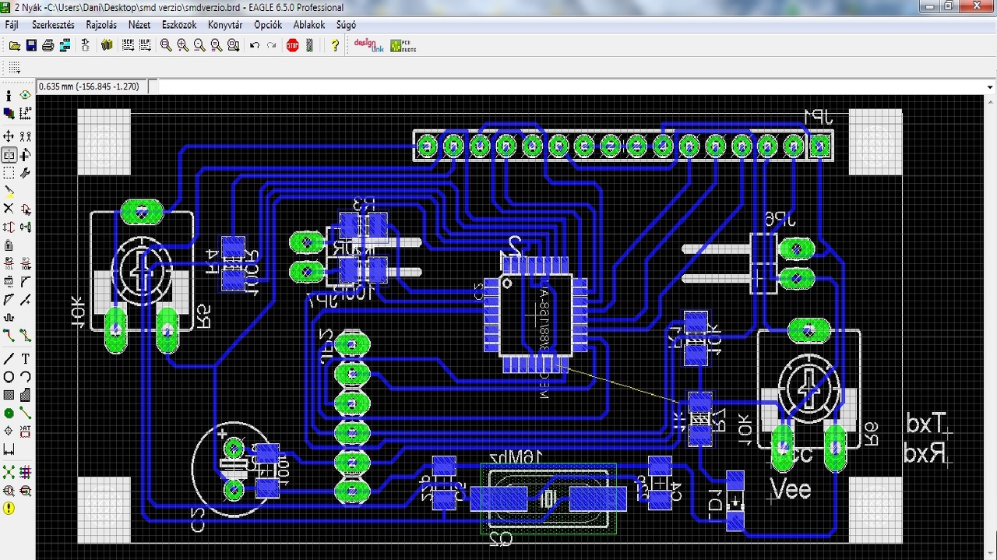
Task: Launch the CAM processor icon
Action: 65,46
